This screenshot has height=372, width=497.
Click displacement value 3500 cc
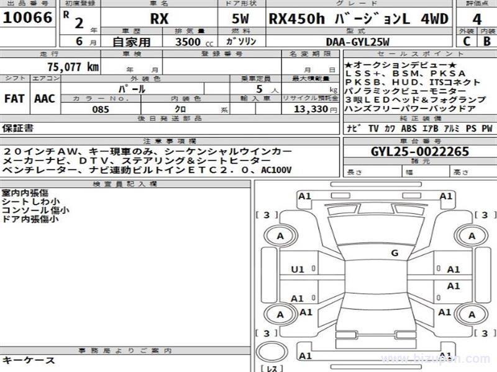(x=194, y=42)
